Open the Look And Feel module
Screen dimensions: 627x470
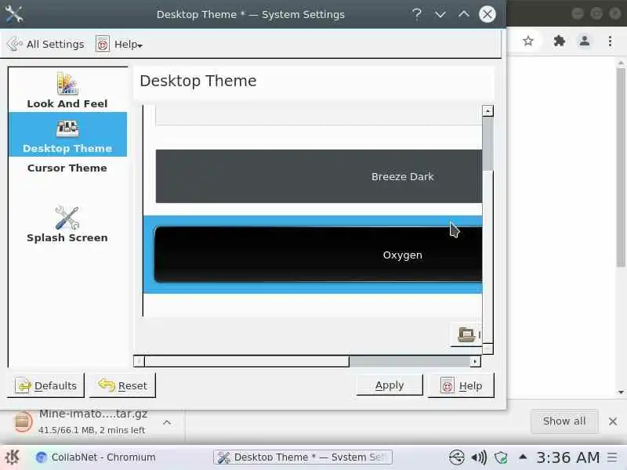[x=67, y=90]
